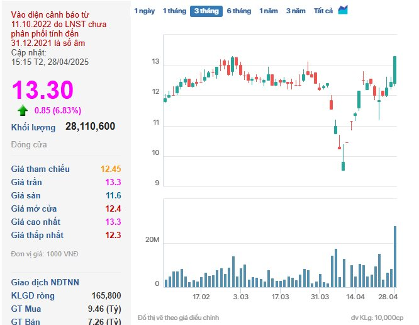
Task: Click the tallest volume bar at 28.04
Action: click(x=395, y=256)
